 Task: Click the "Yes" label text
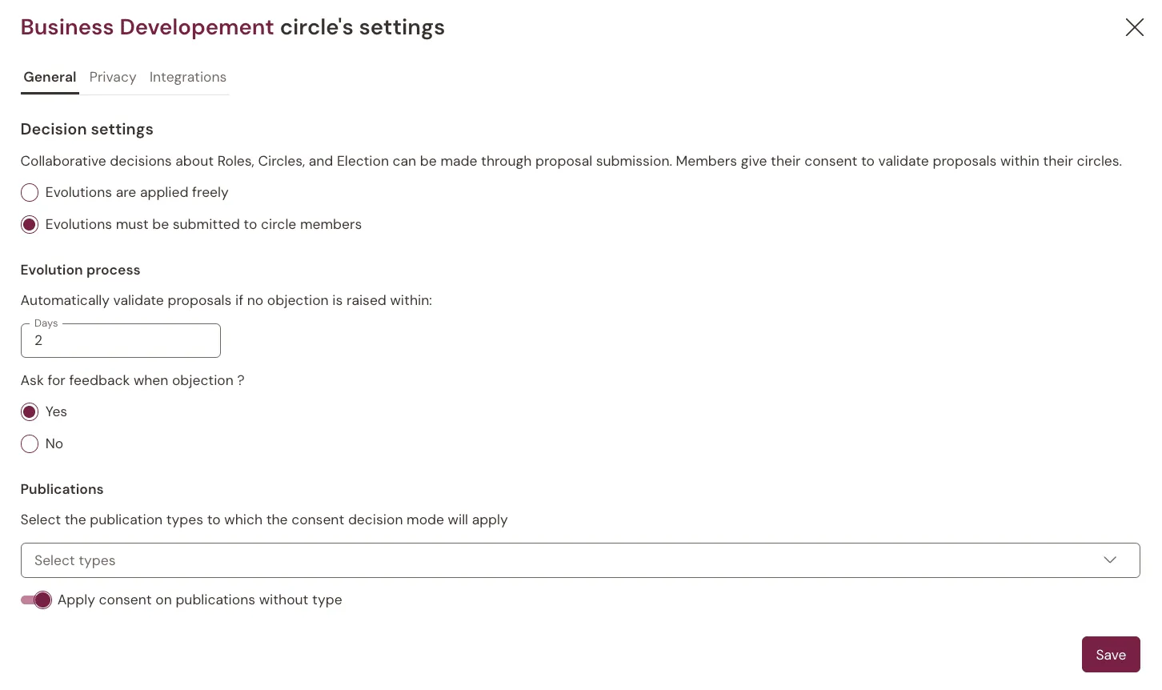[x=56, y=412]
